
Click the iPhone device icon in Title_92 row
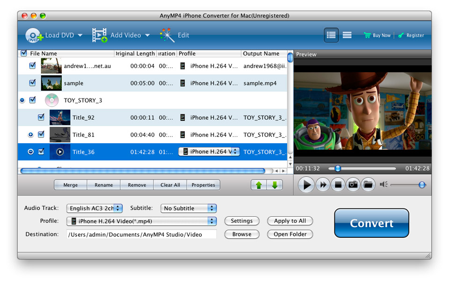pos(182,117)
